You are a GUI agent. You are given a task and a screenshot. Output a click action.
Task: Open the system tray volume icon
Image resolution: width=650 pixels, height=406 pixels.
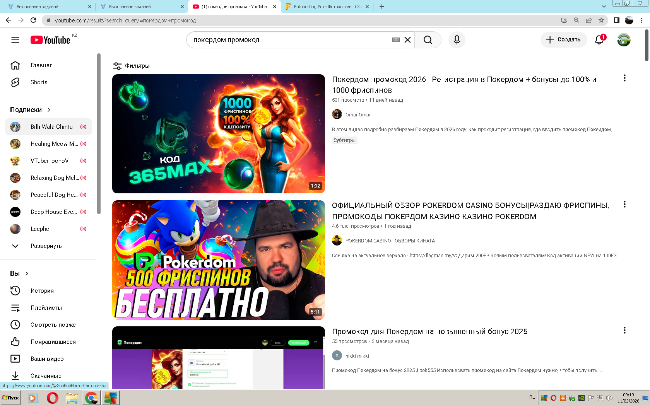tap(609, 398)
